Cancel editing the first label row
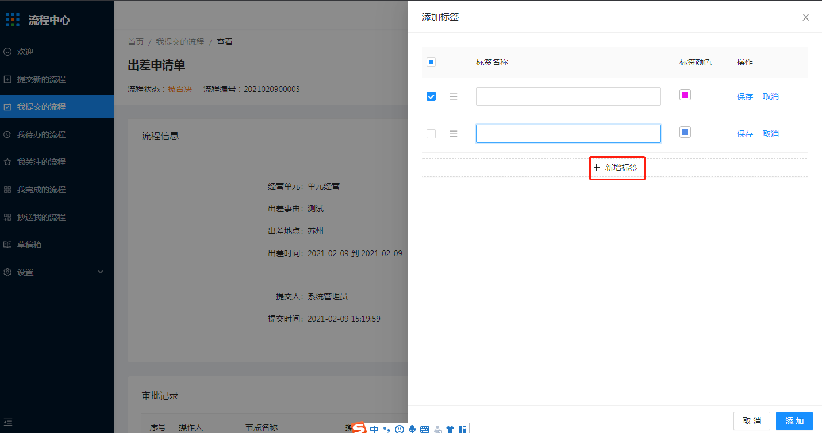 pos(771,96)
